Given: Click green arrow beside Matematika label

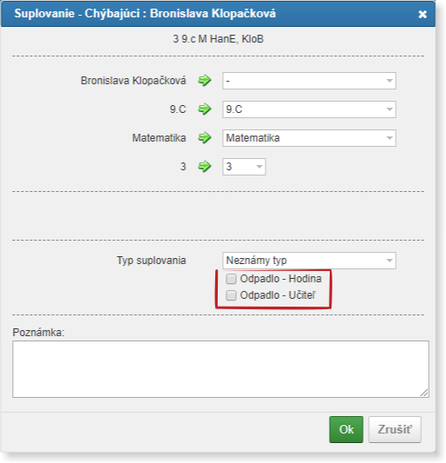Looking at the screenshot, I should (205, 137).
